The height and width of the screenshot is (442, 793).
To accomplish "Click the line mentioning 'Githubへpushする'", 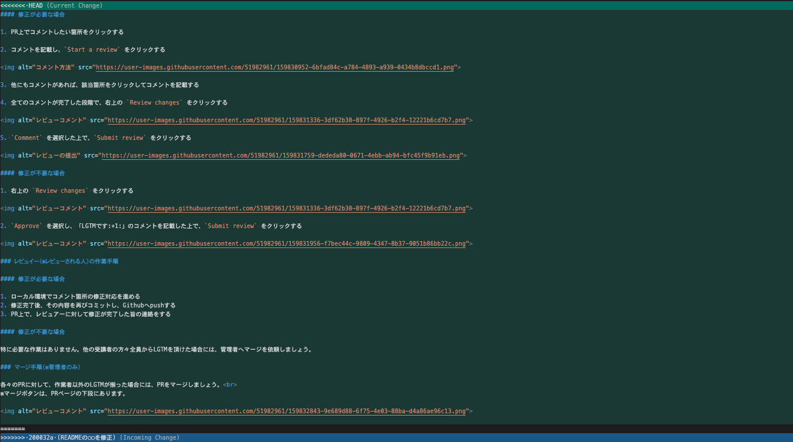I will point(88,305).
